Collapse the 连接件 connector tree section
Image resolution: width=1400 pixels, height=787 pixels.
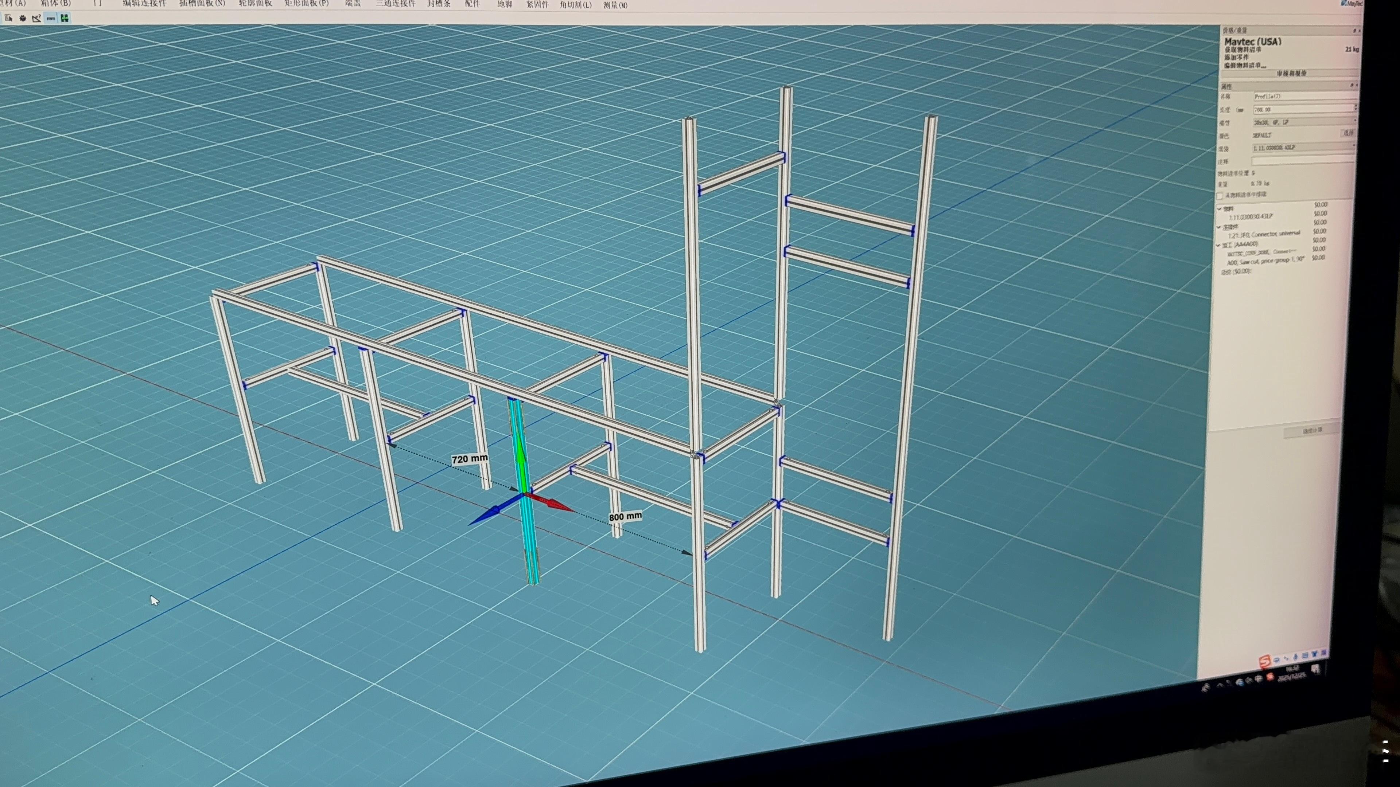click(1219, 227)
